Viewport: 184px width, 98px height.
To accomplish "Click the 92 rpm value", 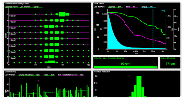I will pyautogui.click(x=125, y=64).
